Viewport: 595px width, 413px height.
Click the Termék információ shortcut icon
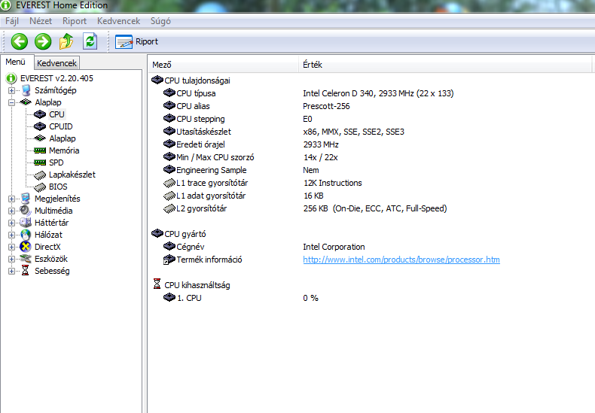[169, 260]
